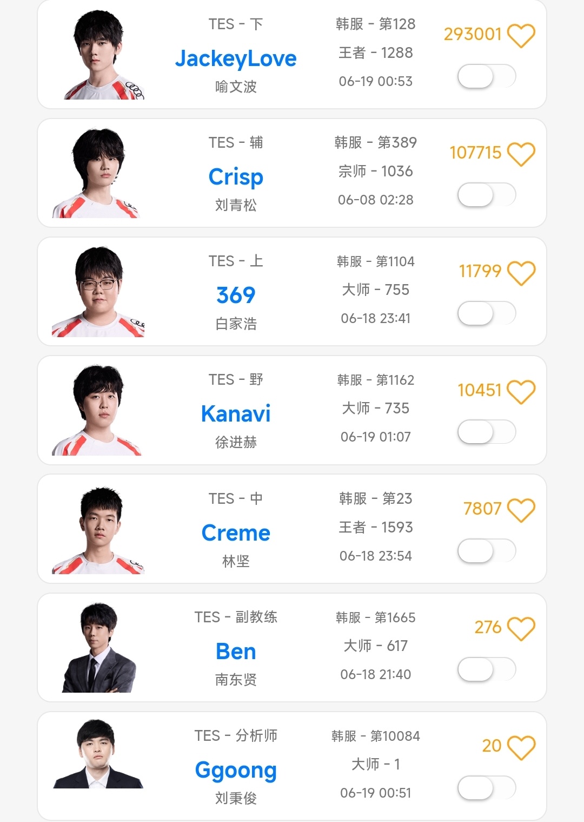Select the Kanavi name link
This screenshot has width=584, height=822.
click(x=236, y=414)
